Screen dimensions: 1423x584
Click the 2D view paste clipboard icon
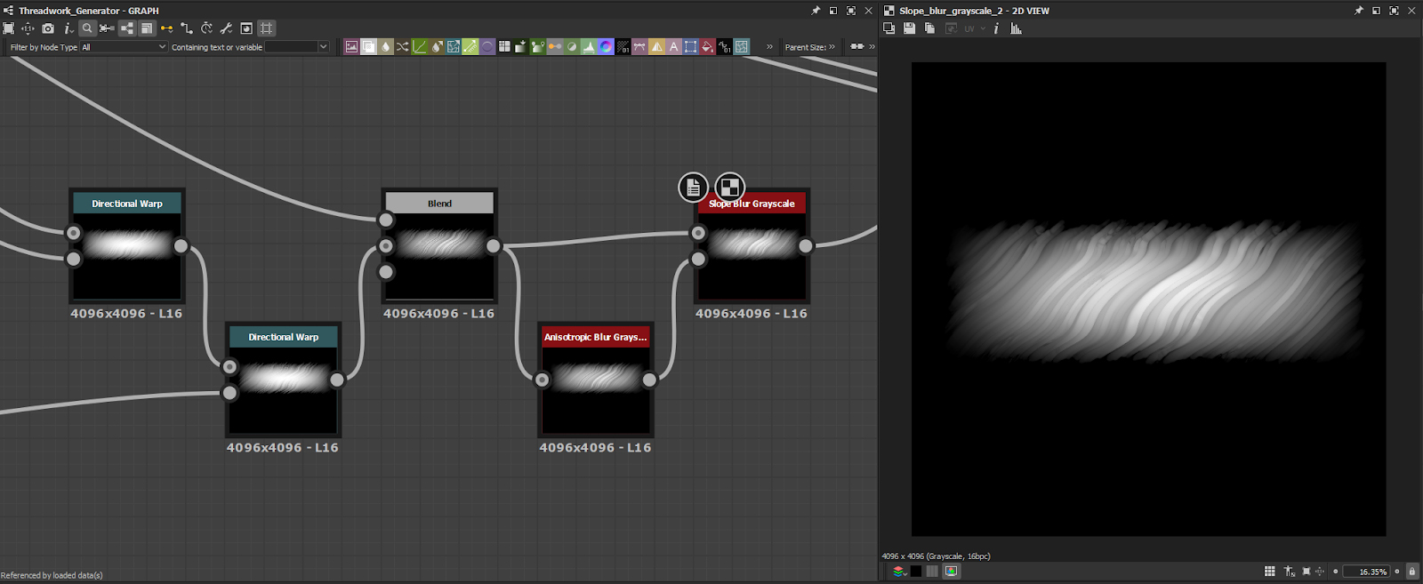click(929, 28)
